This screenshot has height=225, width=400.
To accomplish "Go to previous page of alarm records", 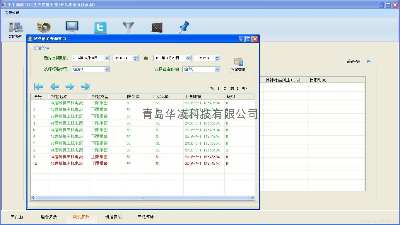I will (54, 86).
